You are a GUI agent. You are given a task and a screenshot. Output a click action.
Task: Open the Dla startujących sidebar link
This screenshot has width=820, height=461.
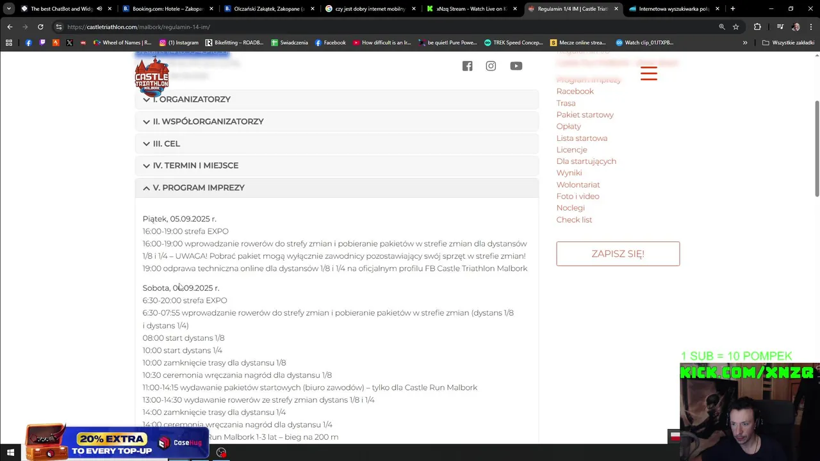[x=586, y=161]
